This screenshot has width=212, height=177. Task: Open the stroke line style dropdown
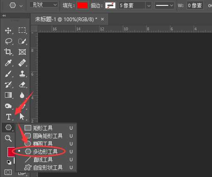[x=164, y=5]
